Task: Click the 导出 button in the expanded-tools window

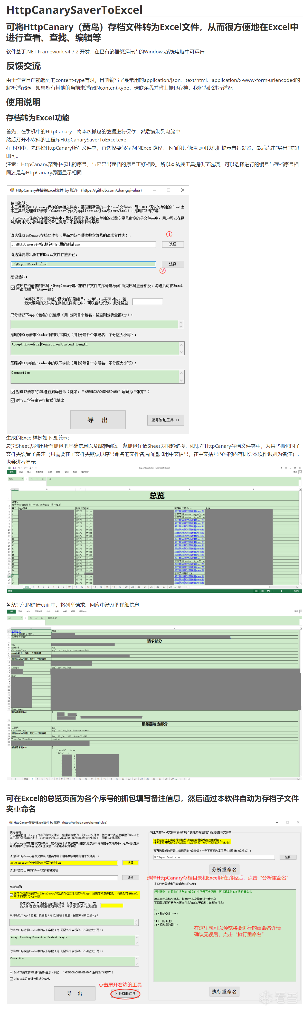Action: coord(74,993)
